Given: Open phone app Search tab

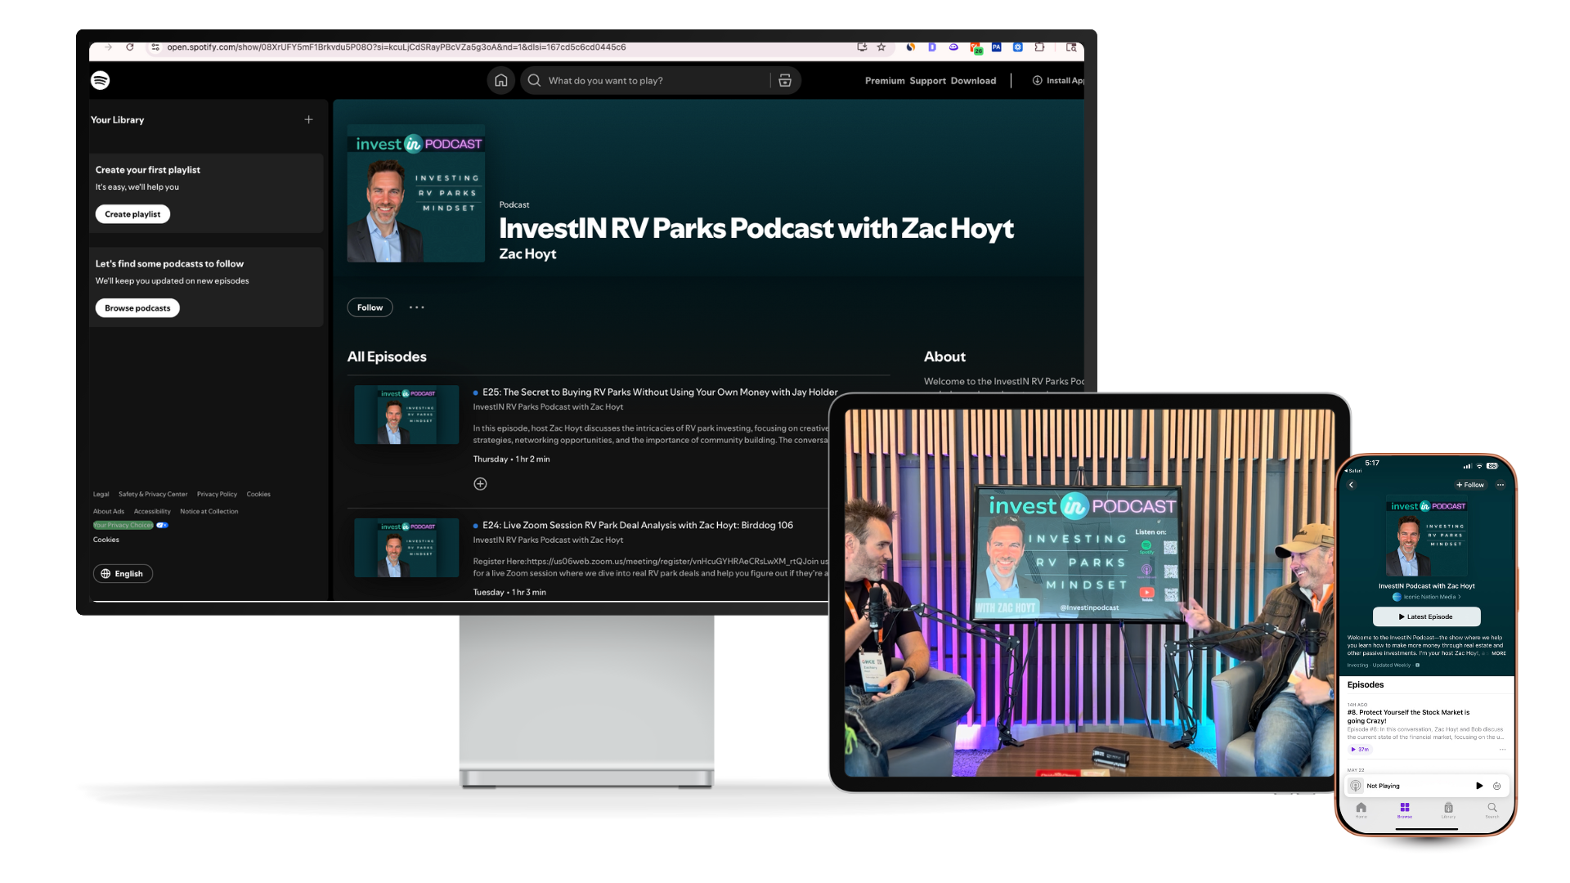Looking at the screenshot, I should tap(1492, 809).
